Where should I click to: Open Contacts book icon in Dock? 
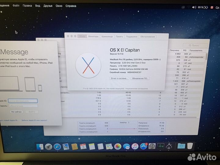(75, 147)
